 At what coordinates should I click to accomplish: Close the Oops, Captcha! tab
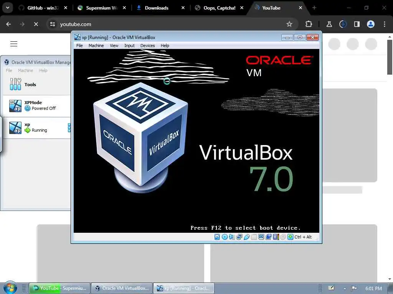(x=242, y=8)
